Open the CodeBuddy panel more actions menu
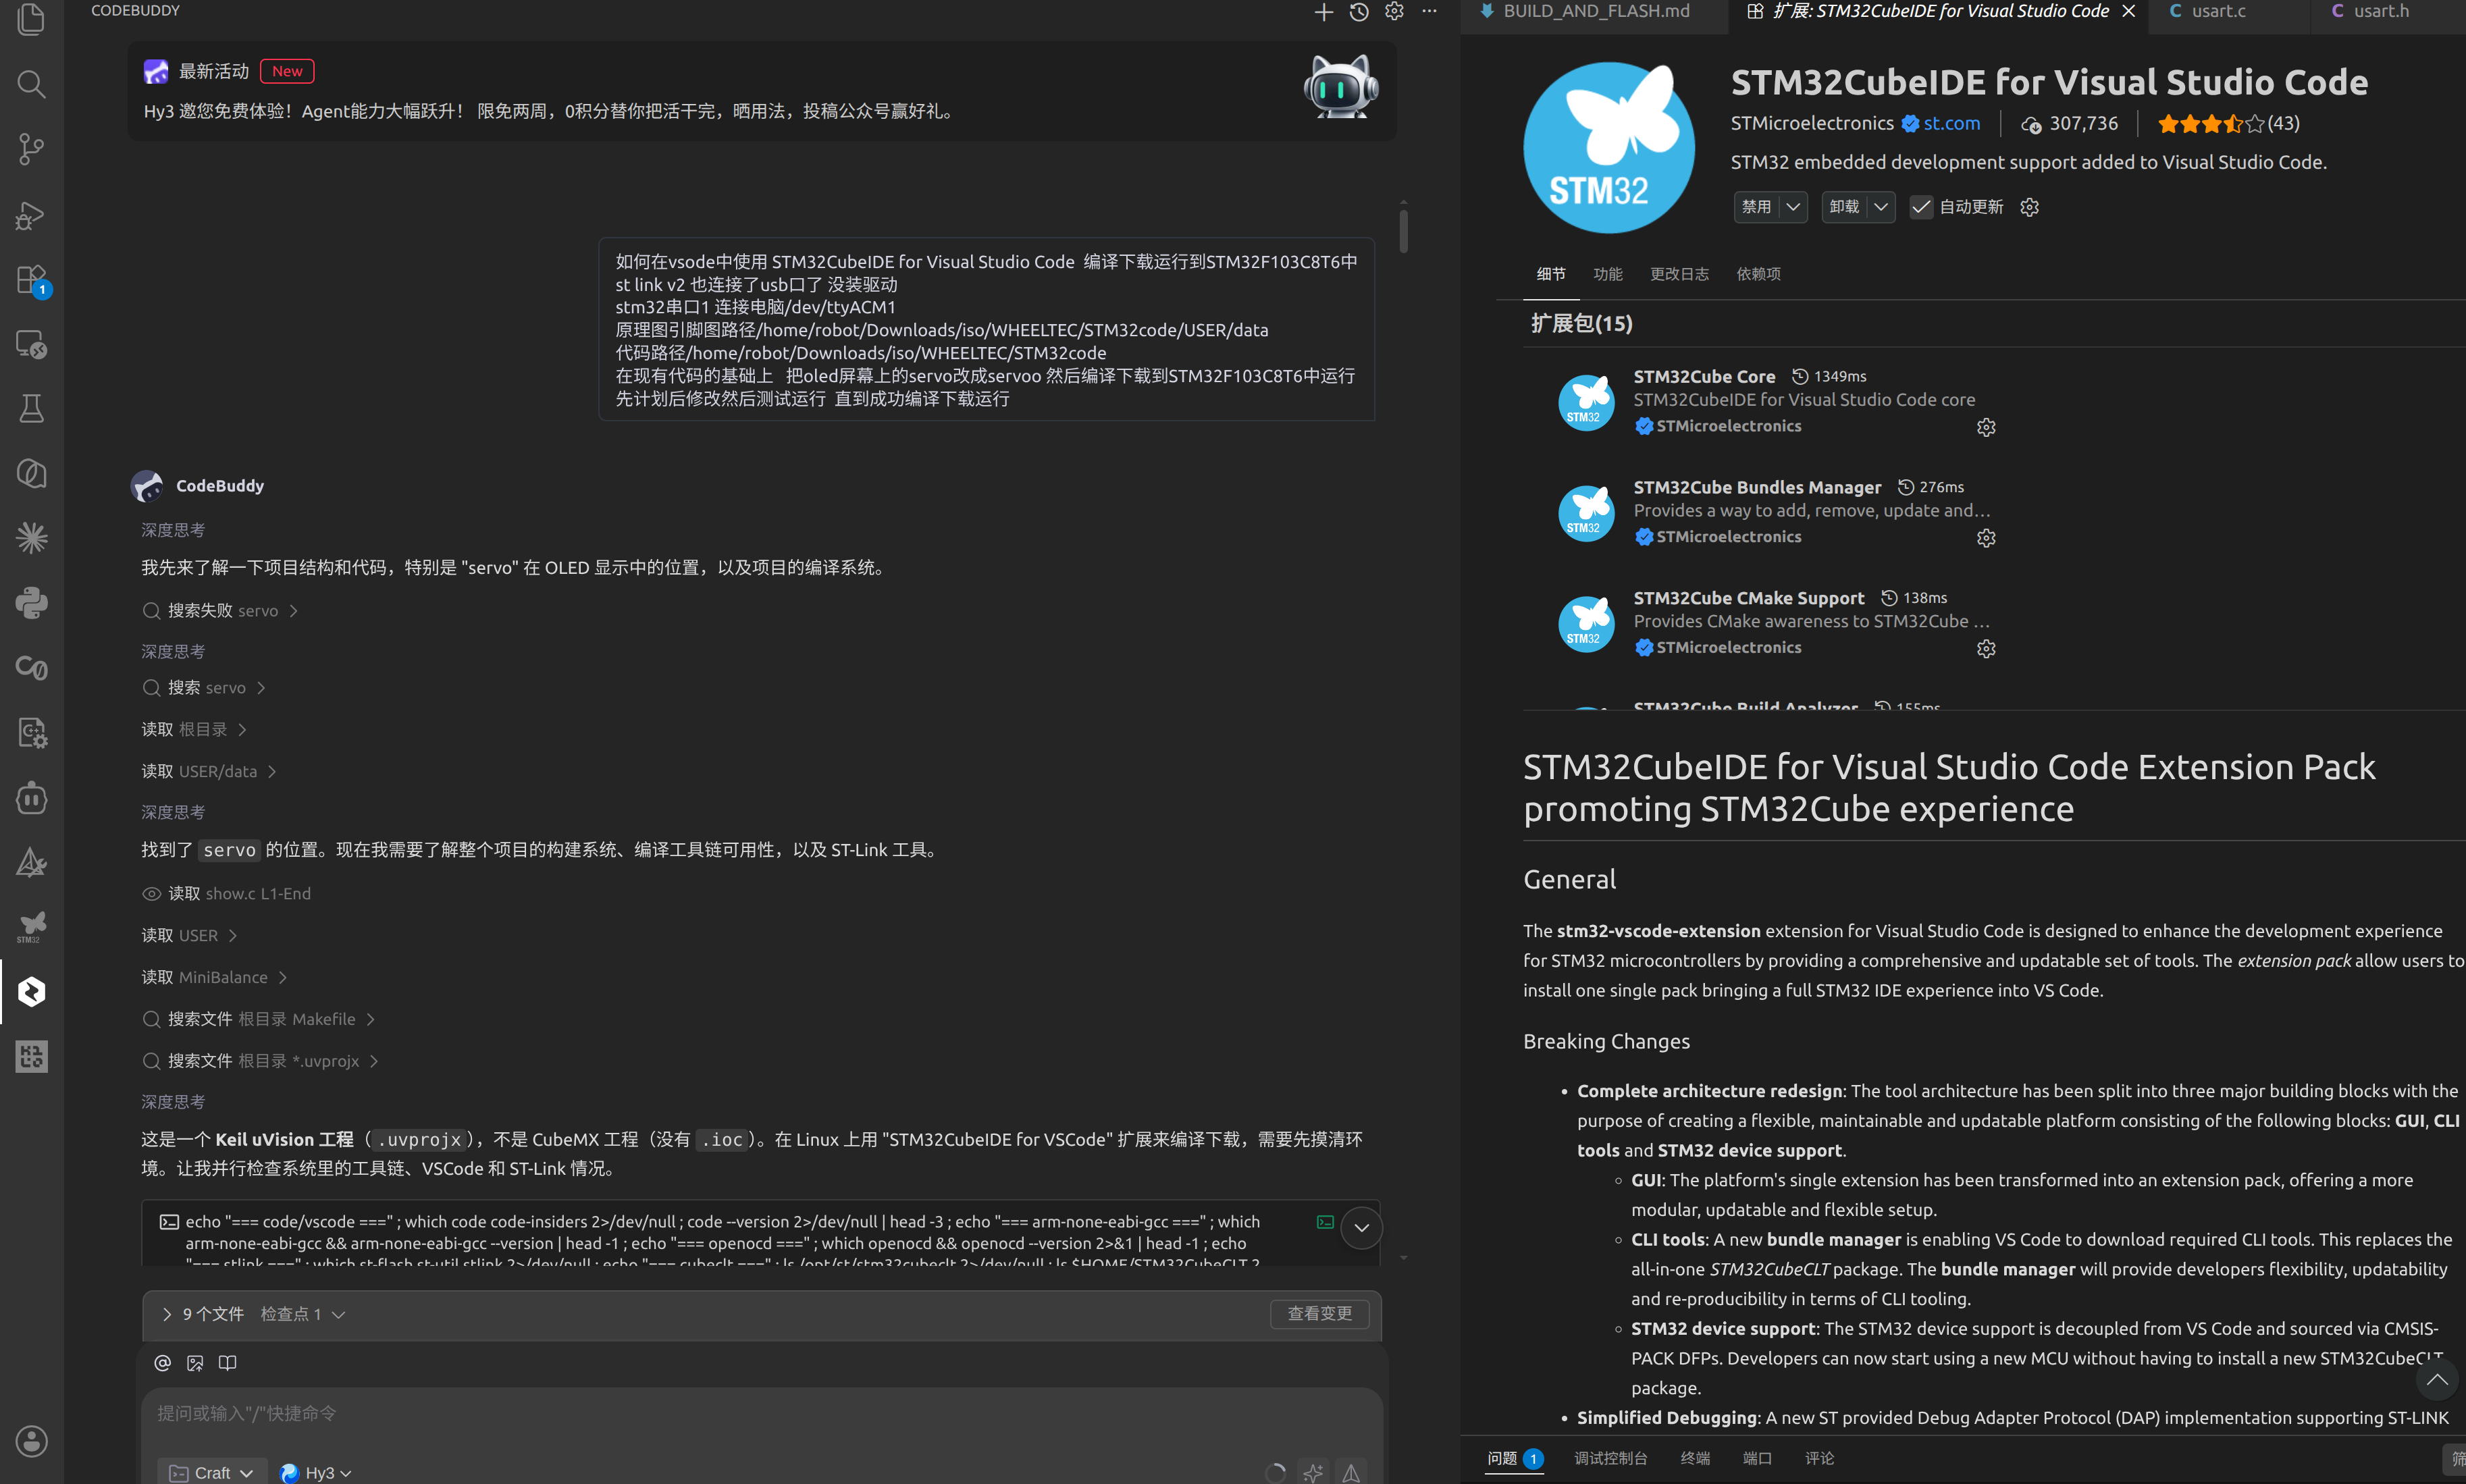2466x1484 pixels. (x=1429, y=11)
